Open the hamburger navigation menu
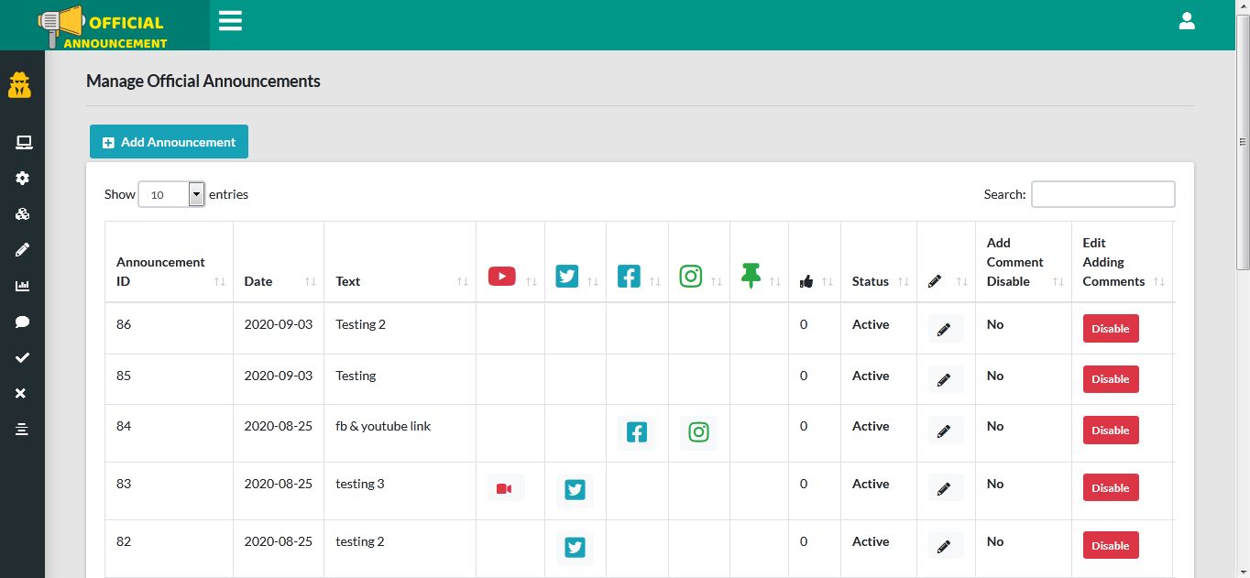1250x578 pixels. 230,20
